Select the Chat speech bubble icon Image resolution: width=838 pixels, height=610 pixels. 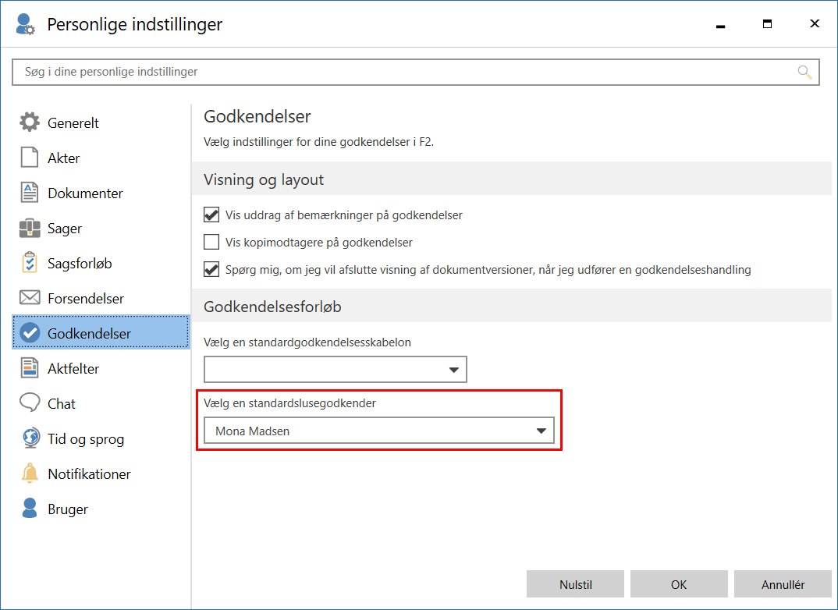click(30, 403)
